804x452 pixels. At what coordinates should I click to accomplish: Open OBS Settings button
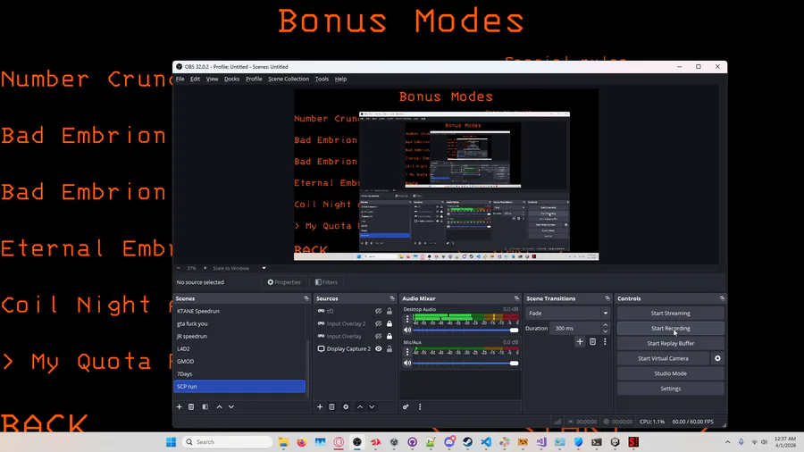pos(671,389)
